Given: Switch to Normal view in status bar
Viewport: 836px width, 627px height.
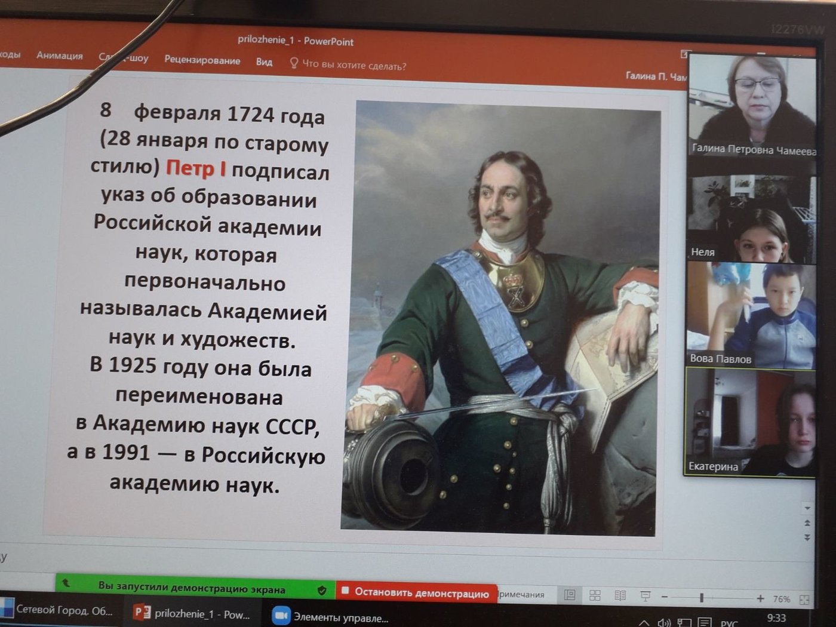Looking at the screenshot, I should (x=570, y=595).
